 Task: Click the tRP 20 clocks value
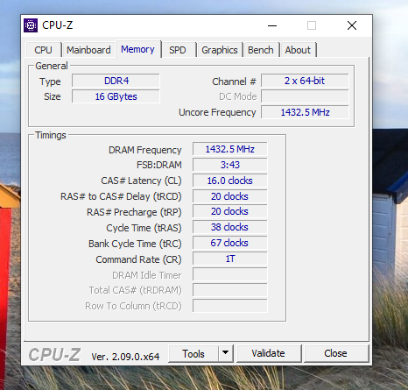(x=230, y=212)
